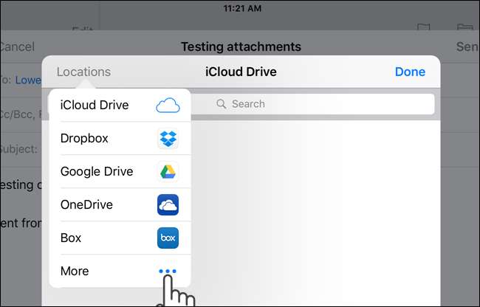
Task: Open the Locations dropdown
Action: point(83,72)
